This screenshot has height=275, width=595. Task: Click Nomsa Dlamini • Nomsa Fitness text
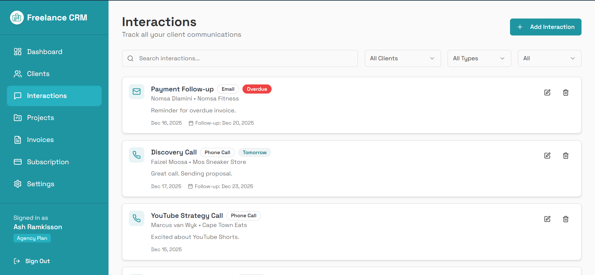coord(195,99)
